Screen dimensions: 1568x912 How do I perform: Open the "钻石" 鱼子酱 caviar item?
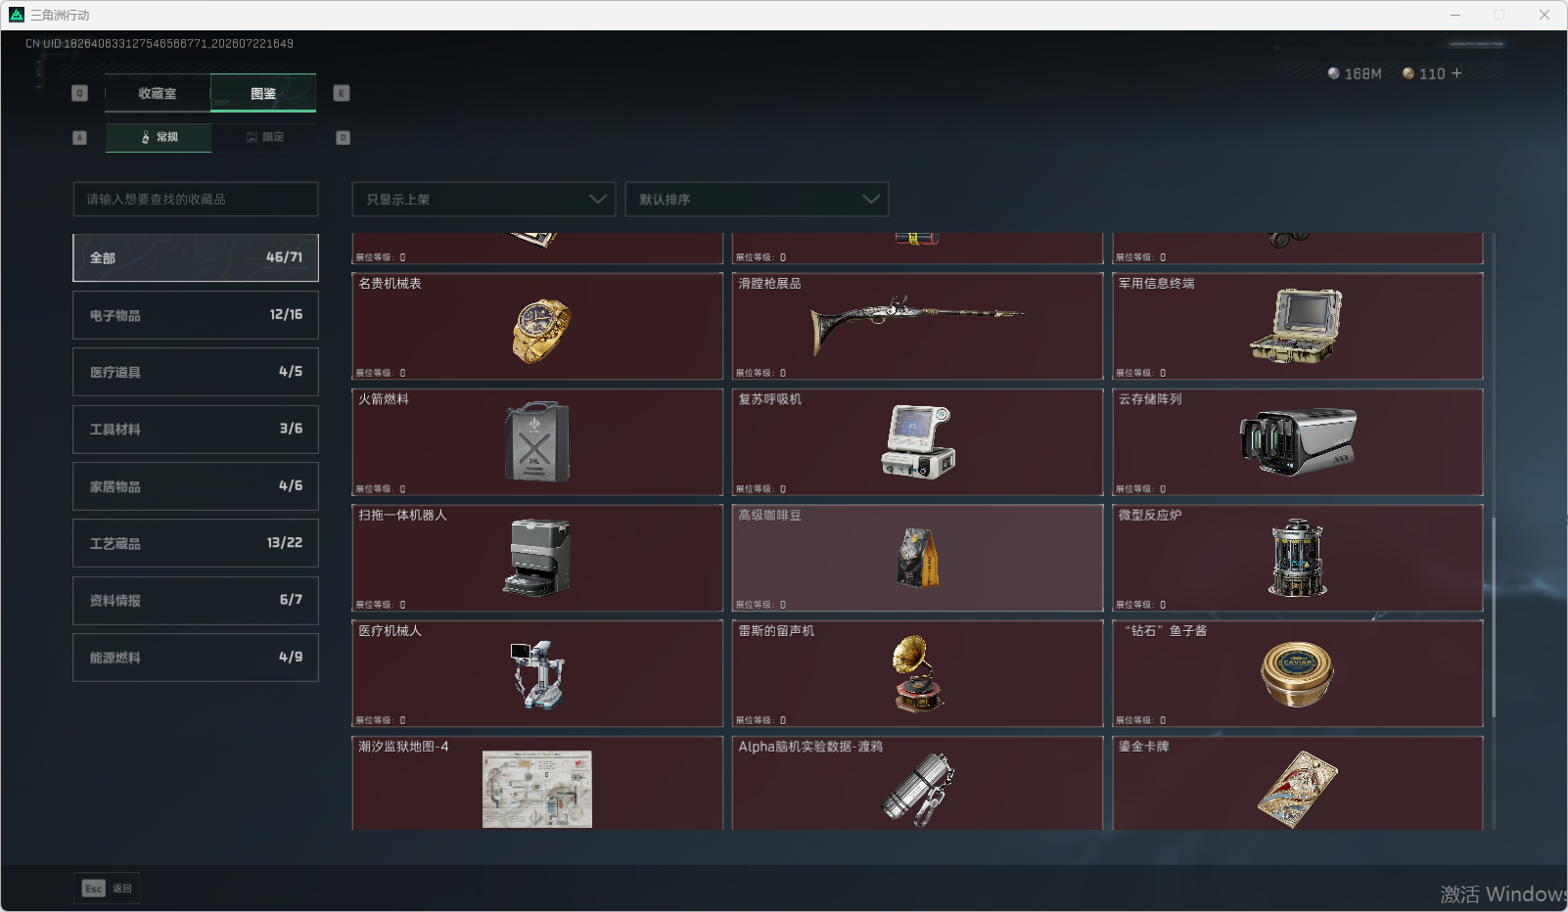click(x=1298, y=673)
